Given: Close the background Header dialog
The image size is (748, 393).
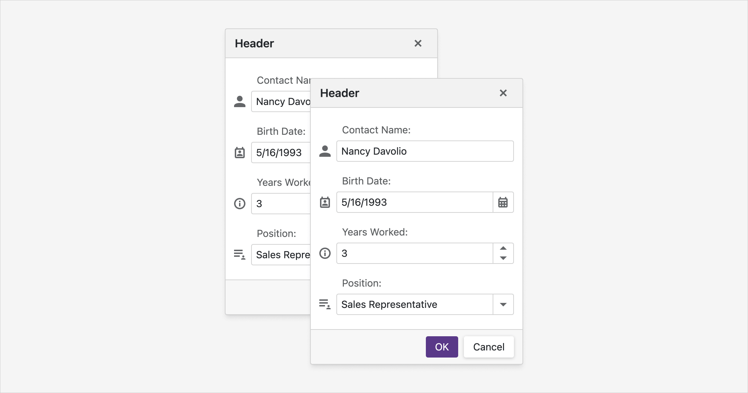Looking at the screenshot, I should click(x=418, y=43).
